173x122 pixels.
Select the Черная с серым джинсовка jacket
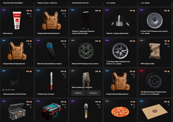(120, 22)
